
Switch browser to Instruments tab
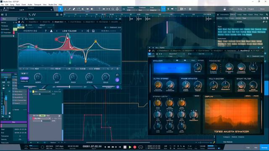pyautogui.click(x=224, y=15)
